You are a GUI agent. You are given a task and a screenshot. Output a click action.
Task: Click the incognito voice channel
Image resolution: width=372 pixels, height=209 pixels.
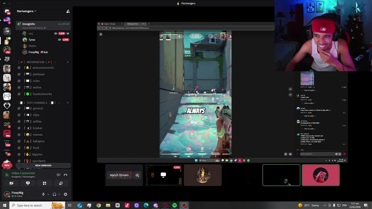point(43,26)
